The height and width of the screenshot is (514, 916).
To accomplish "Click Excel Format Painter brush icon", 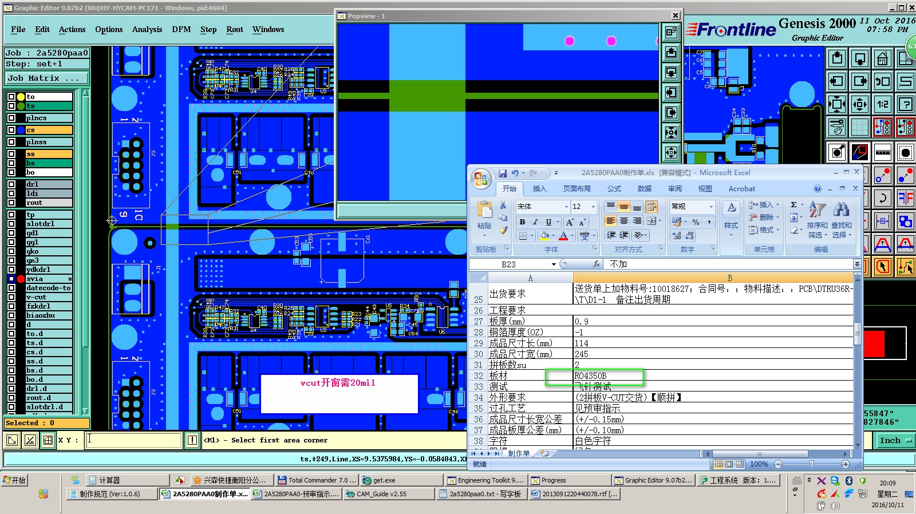I will (x=503, y=230).
